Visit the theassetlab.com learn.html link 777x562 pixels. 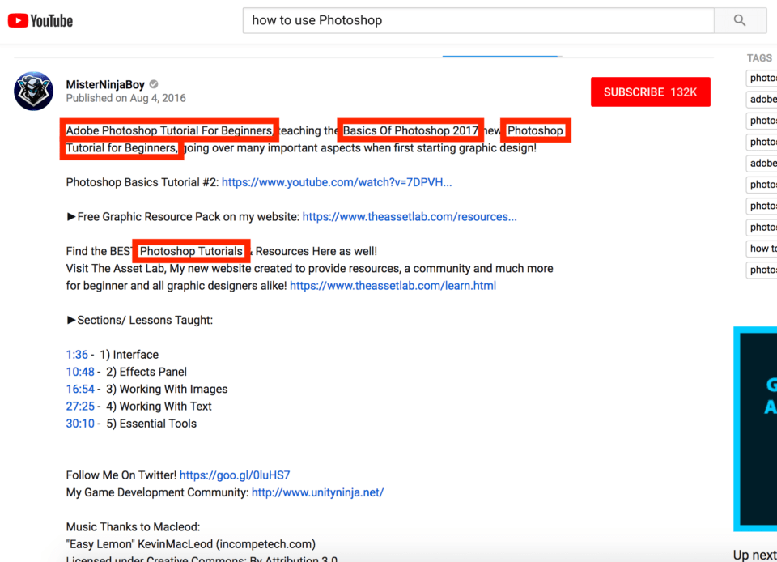393,285
